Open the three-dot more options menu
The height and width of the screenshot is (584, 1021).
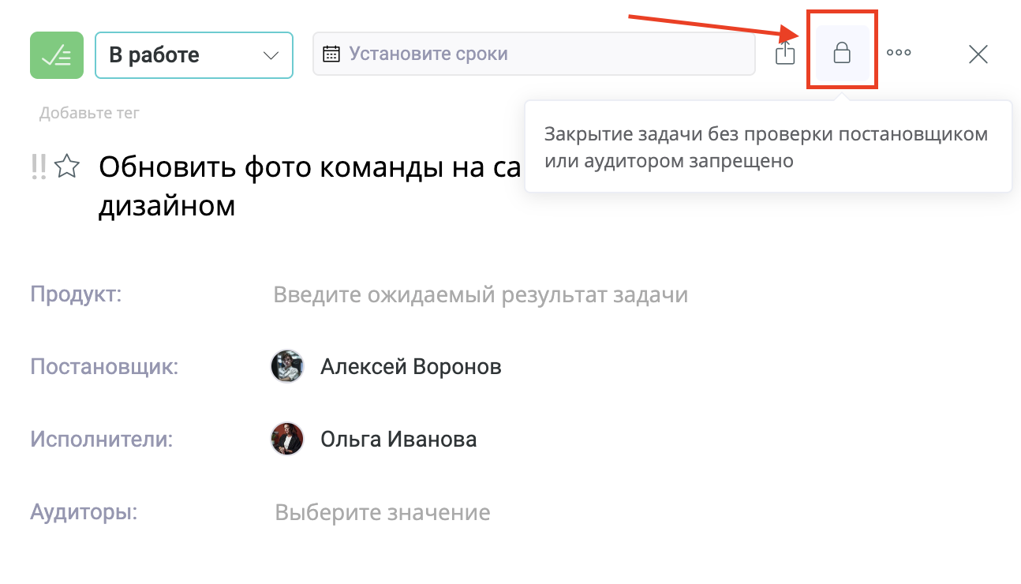click(x=899, y=54)
